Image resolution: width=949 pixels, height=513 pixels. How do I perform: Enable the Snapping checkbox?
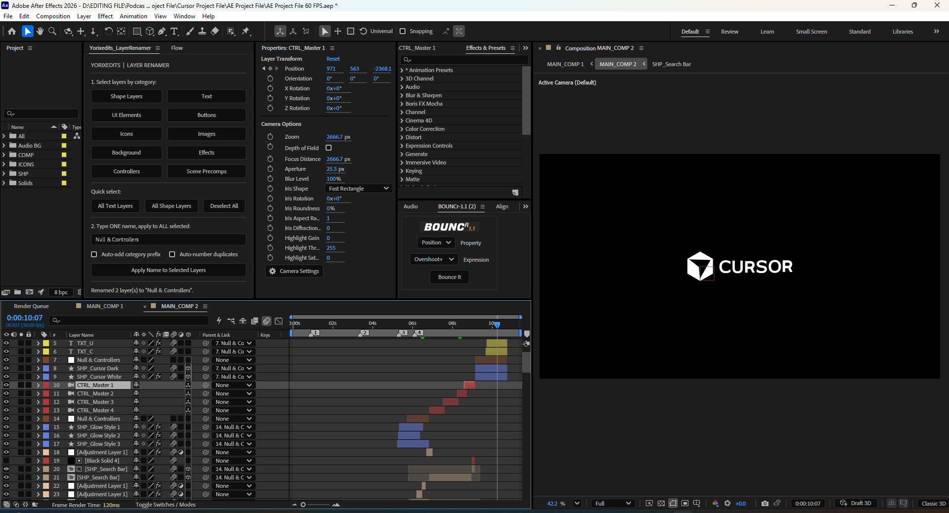(403, 31)
